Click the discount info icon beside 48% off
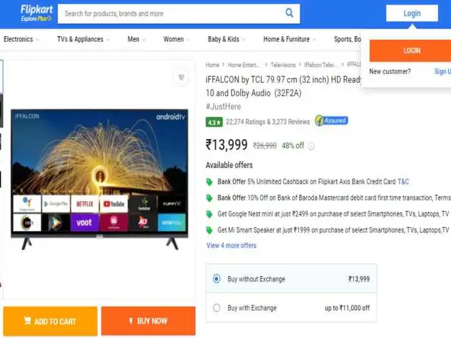This screenshot has height=338, width=451. (311, 146)
